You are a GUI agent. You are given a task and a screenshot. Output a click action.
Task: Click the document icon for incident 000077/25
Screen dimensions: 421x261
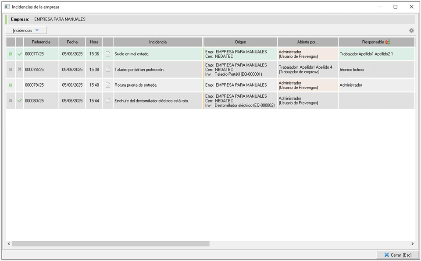108,54
